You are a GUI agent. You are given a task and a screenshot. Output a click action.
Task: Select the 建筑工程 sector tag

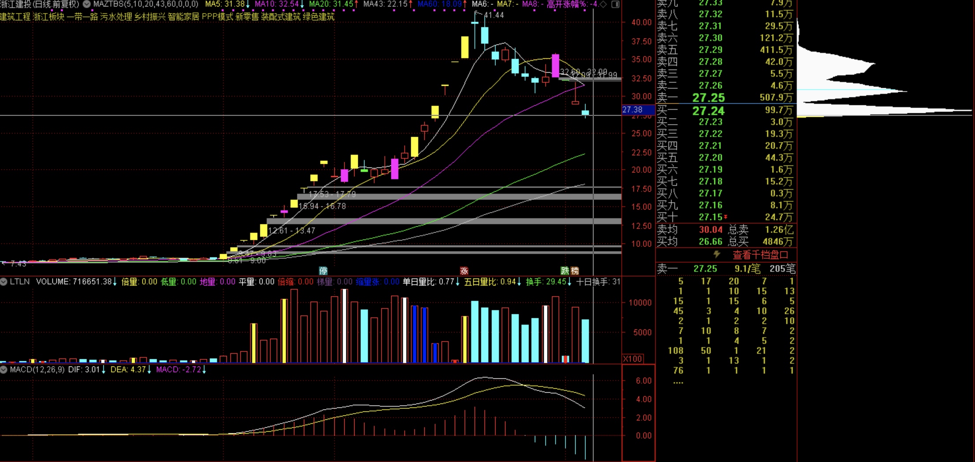[x=15, y=17]
